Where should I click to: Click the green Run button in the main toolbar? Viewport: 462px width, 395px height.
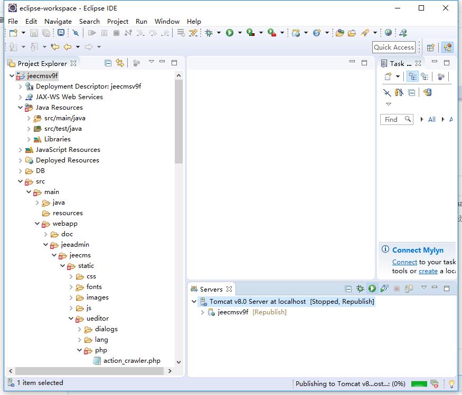click(x=230, y=33)
